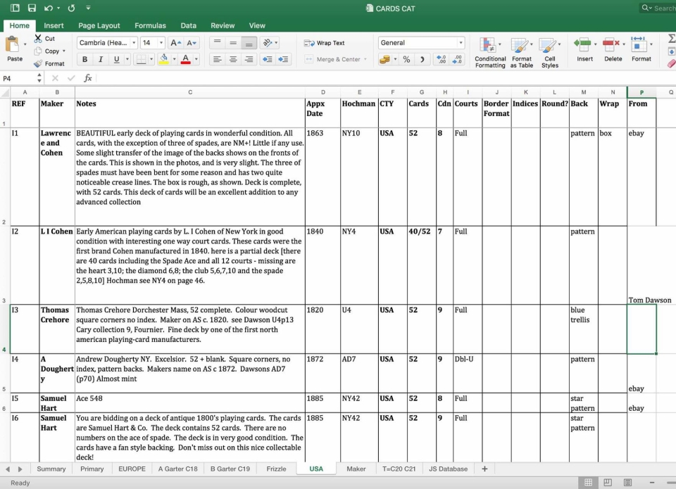Switch to the Summary sheet tab
Viewport: 676px width, 489px height.
click(x=51, y=469)
